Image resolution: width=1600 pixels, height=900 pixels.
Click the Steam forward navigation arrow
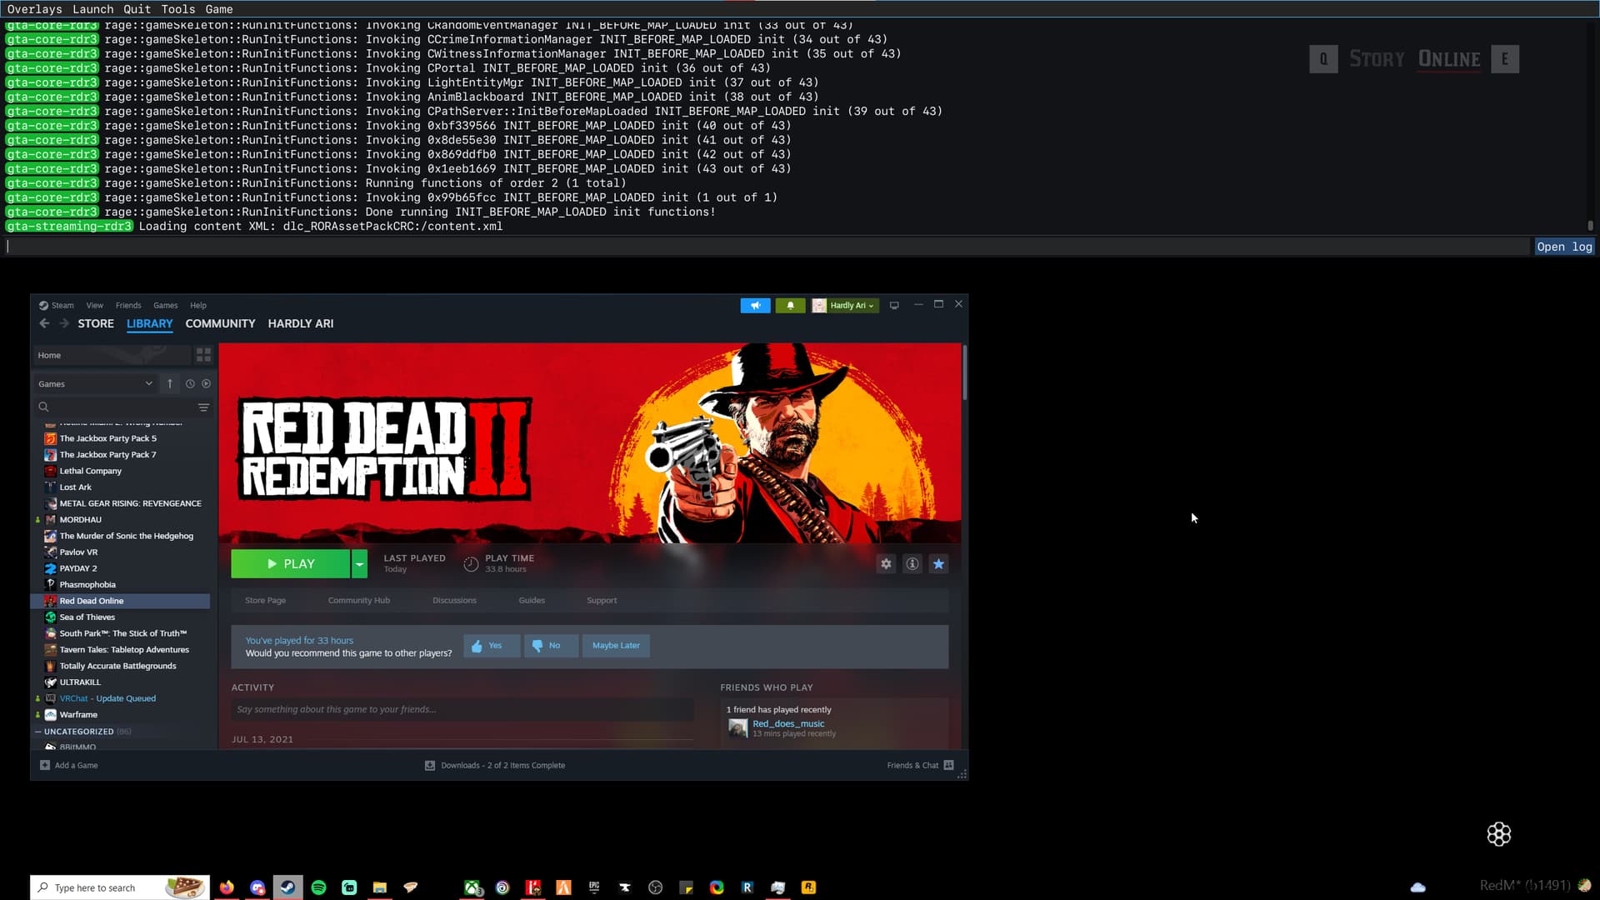[x=64, y=323]
